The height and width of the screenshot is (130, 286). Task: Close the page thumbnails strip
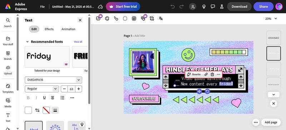coord(273,103)
